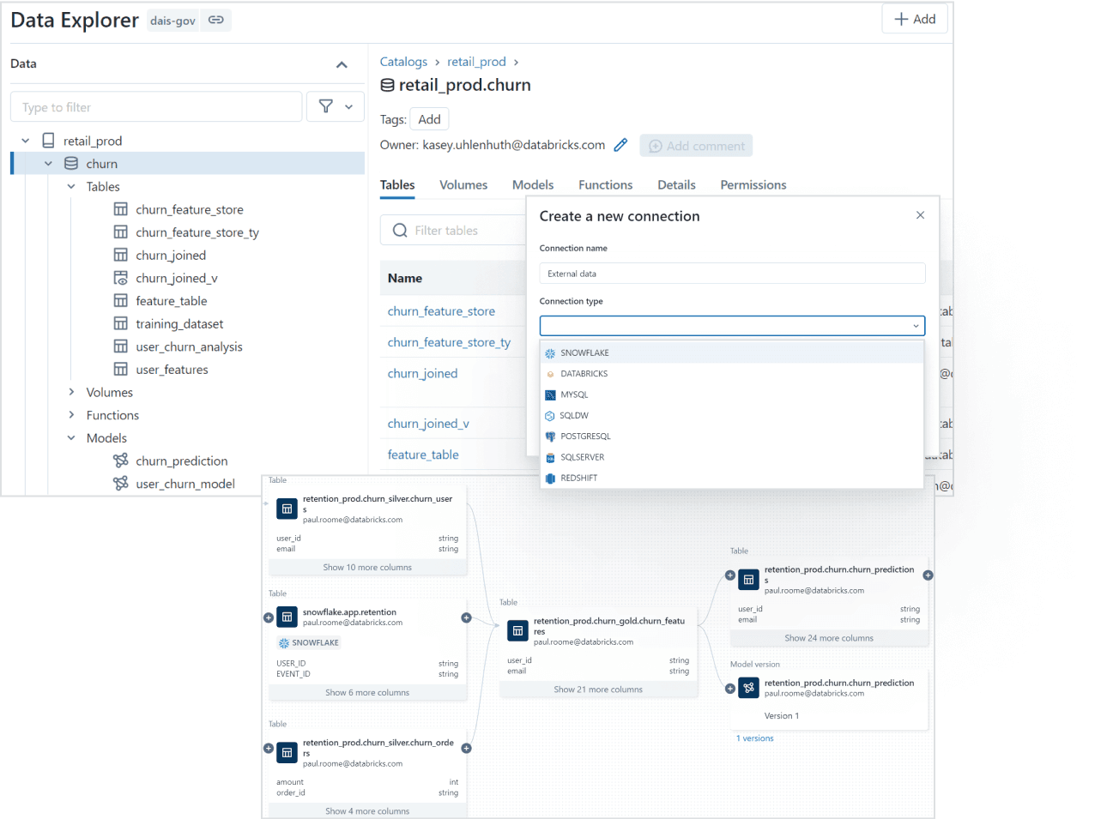
Task: Choose POSTGRESQL connection type
Action: click(732, 437)
